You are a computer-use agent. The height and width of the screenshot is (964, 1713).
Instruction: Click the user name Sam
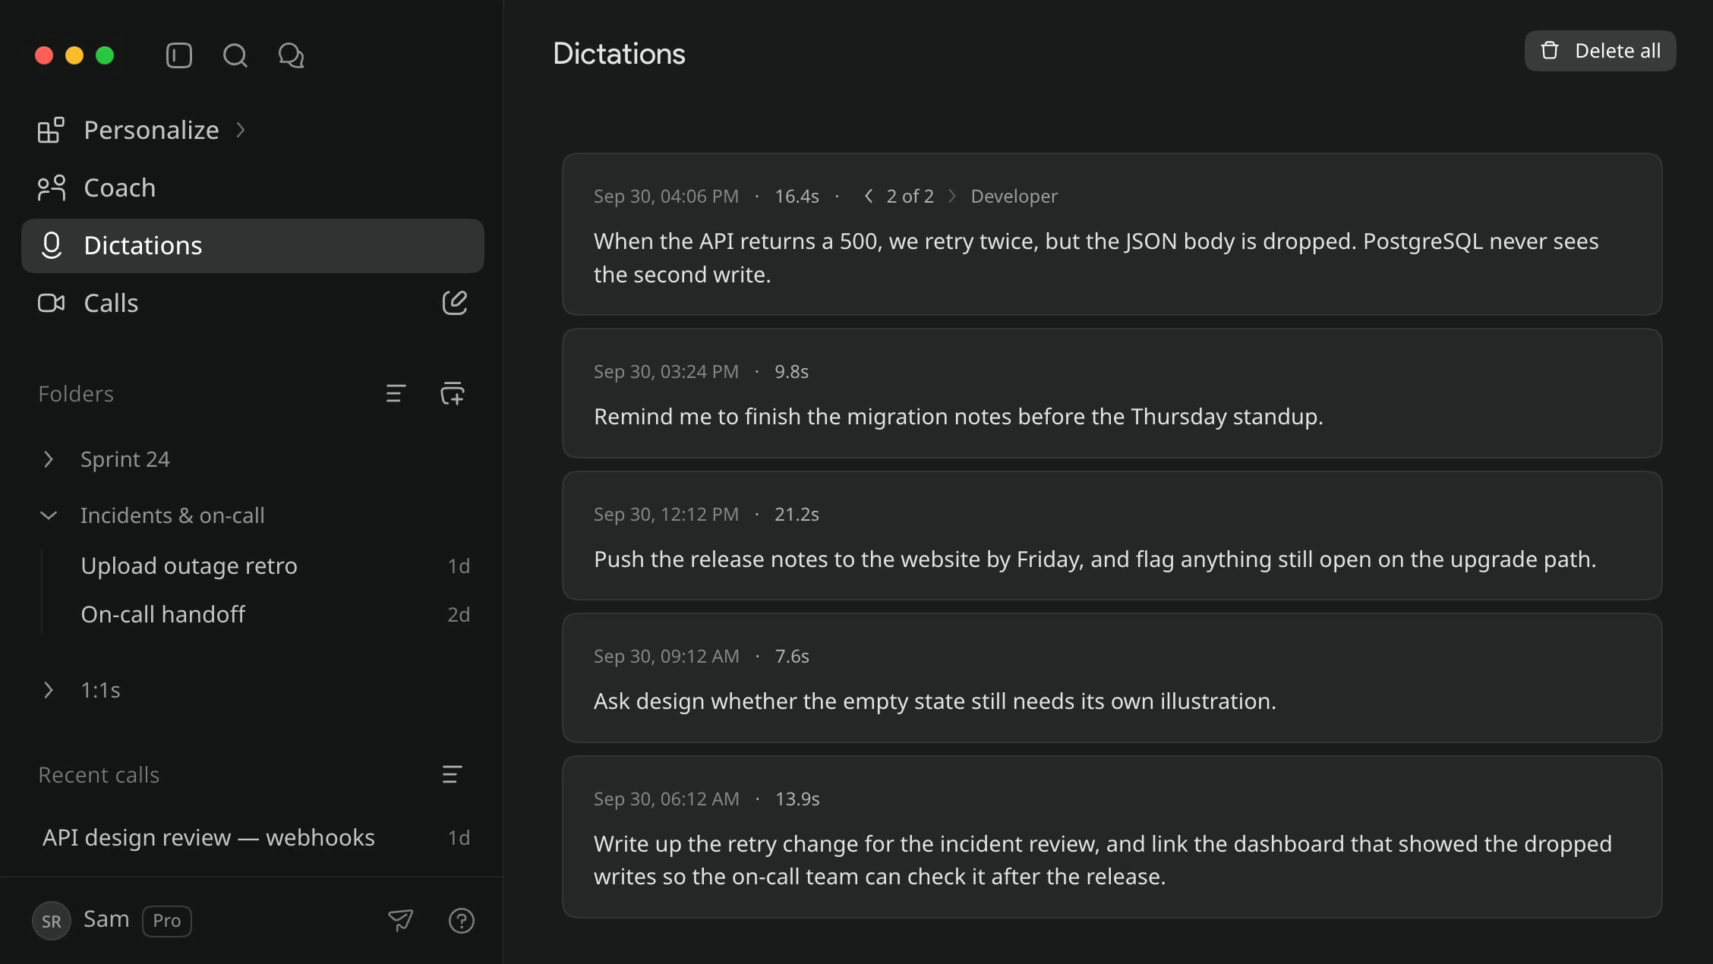106,919
